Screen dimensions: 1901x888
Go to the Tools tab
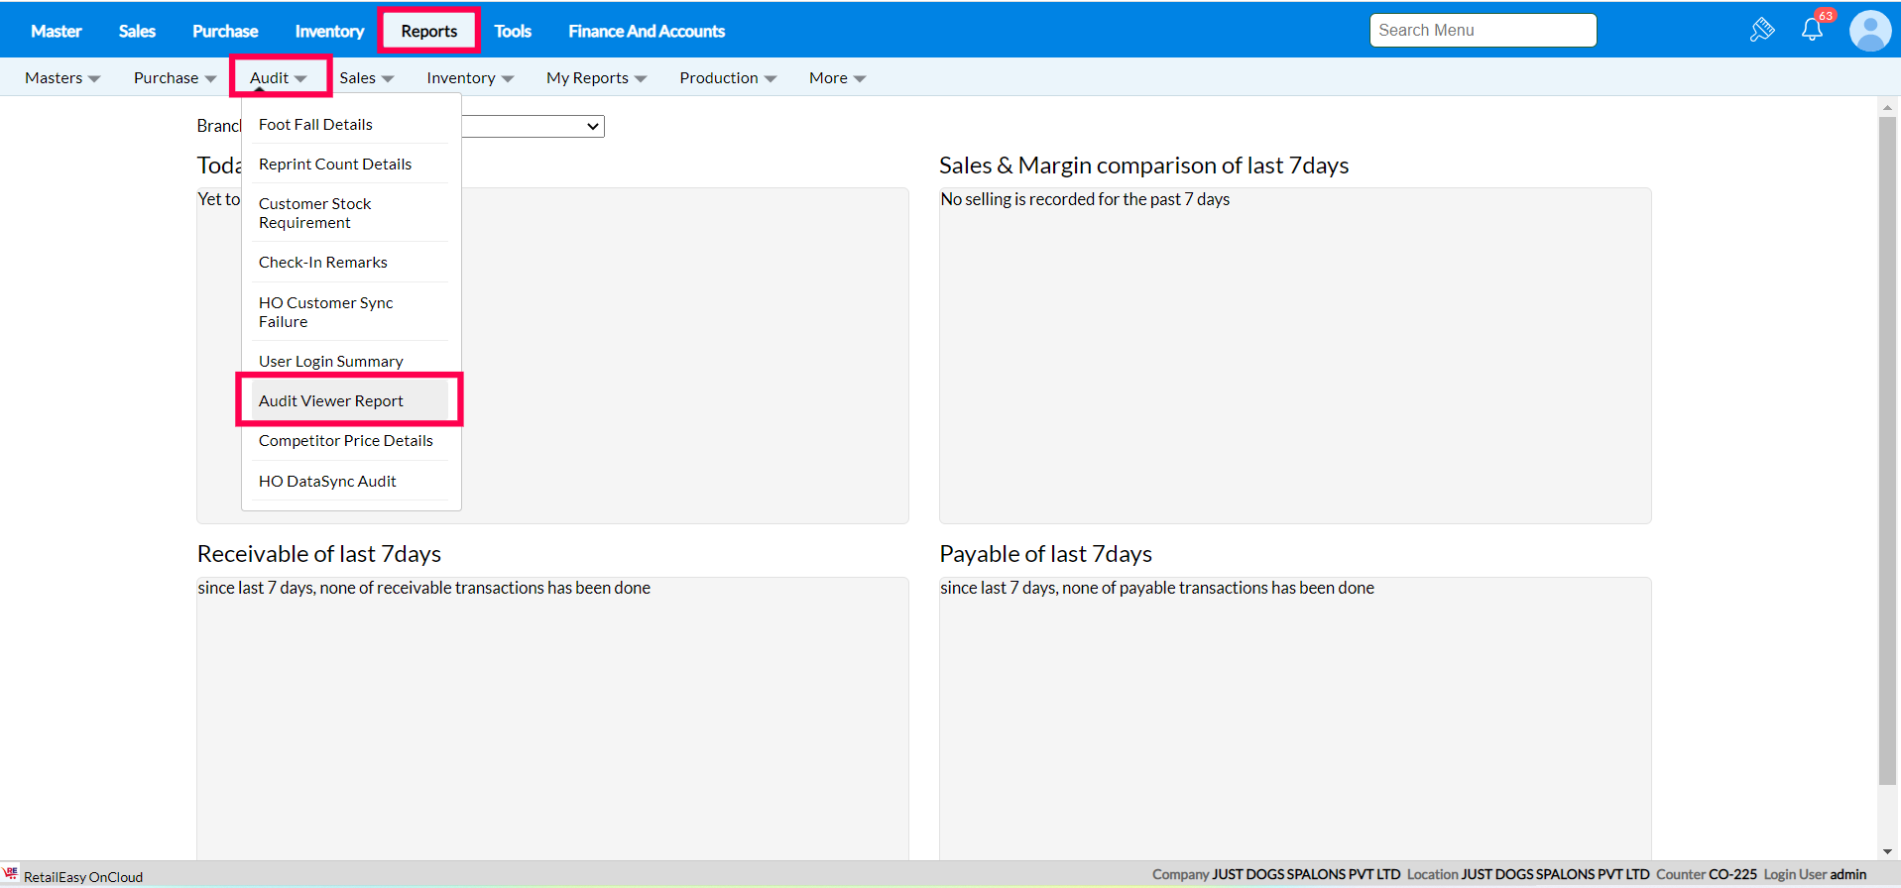(513, 32)
